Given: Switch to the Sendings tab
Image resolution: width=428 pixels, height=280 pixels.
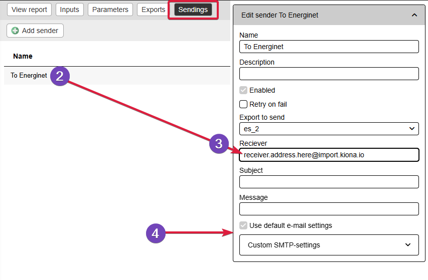Looking at the screenshot, I should click(193, 10).
